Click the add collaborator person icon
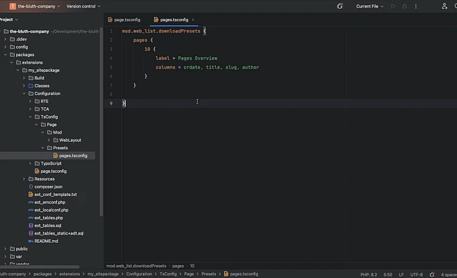Screen dimensions: 457x278 [x=445, y=6]
